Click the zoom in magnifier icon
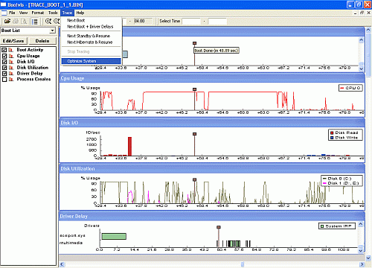 [x=48, y=22]
